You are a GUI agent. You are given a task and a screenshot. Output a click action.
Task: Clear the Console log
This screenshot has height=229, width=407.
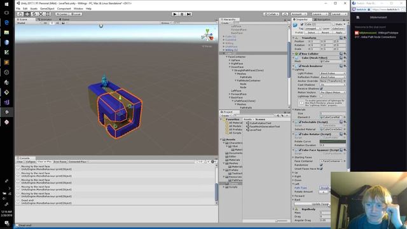tap(20, 162)
